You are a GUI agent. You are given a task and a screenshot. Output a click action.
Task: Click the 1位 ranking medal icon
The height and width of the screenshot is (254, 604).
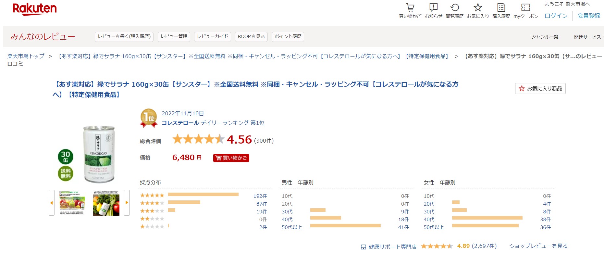149,118
